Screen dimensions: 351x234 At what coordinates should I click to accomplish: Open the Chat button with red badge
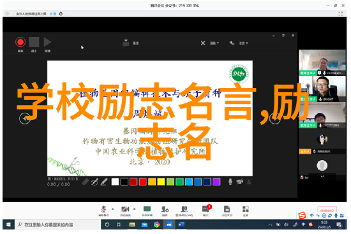click(x=205, y=211)
